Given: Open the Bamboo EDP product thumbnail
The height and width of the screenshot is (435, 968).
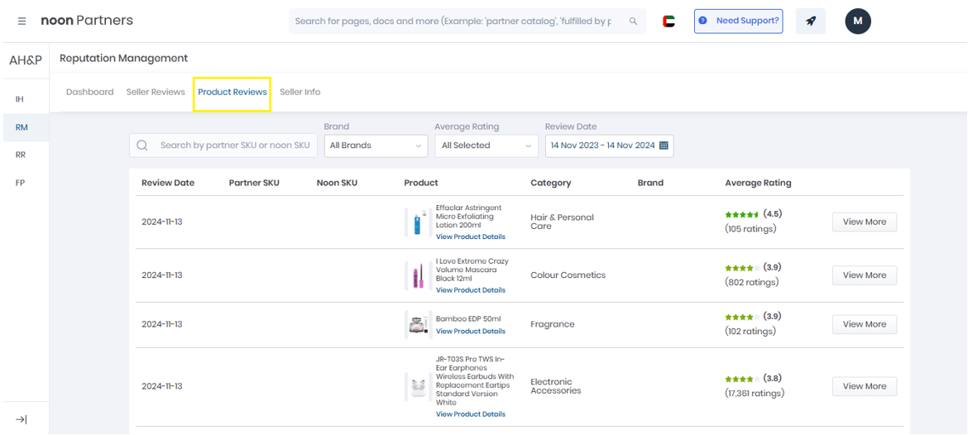Looking at the screenshot, I should (x=419, y=324).
